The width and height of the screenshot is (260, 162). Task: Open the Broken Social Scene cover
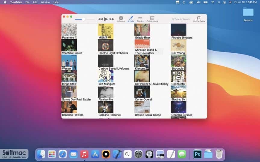pos(142,107)
